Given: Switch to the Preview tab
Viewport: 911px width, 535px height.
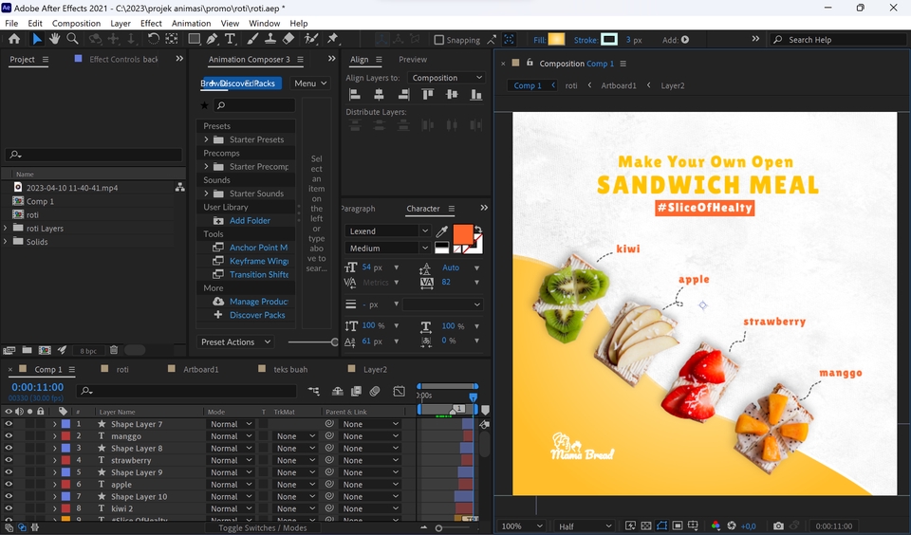Looking at the screenshot, I should pos(413,59).
